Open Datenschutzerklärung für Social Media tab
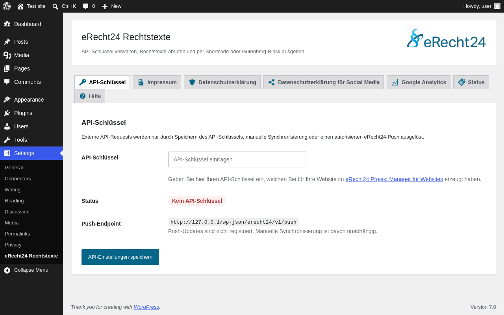 324,82
